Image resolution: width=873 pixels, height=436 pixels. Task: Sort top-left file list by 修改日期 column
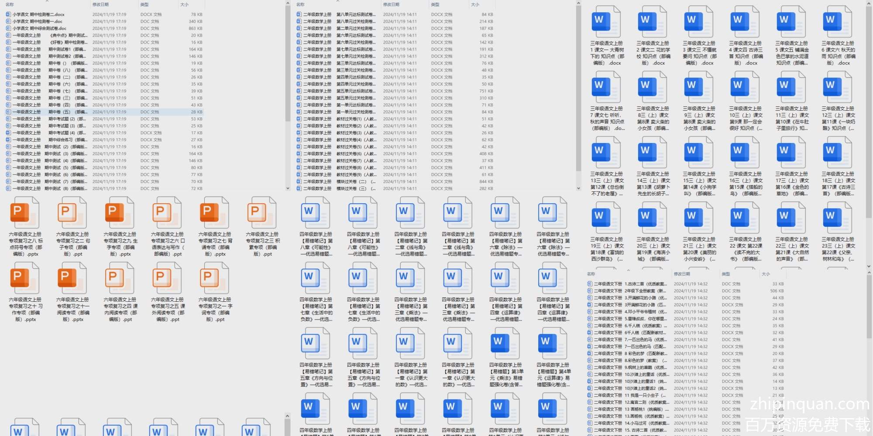tap(100, 4)
